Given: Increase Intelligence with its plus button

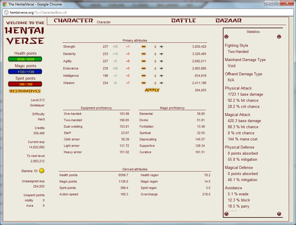Looking at the screenshot, I should pos(161,76).
